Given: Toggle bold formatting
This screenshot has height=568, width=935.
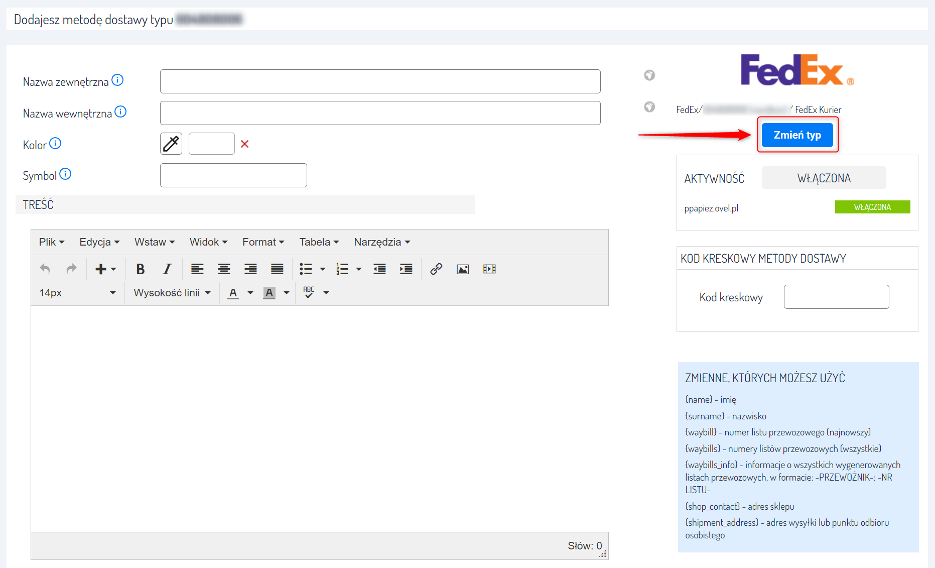Looking at the screenshot, I should (141, 269).
